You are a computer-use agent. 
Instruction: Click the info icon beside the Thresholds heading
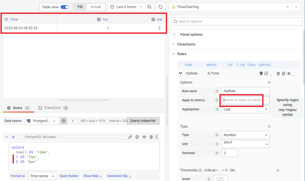278,170
